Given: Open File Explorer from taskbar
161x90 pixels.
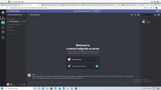Looking at the screenshot, I should tap(47, 88).
